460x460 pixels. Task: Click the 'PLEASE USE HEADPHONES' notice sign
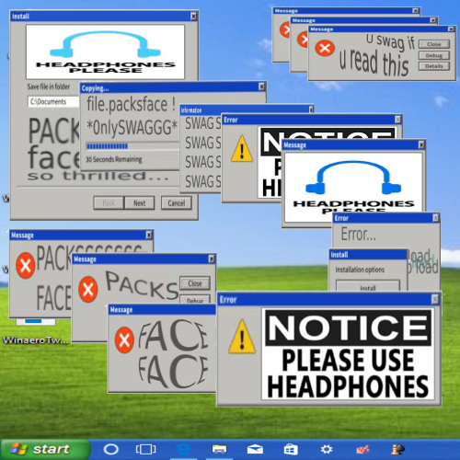point(348,354)
